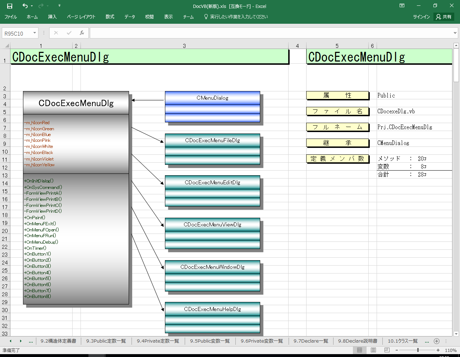Click the サインイン sign-in link
This screenshot has height=357, width=460.
click(421, 17)
